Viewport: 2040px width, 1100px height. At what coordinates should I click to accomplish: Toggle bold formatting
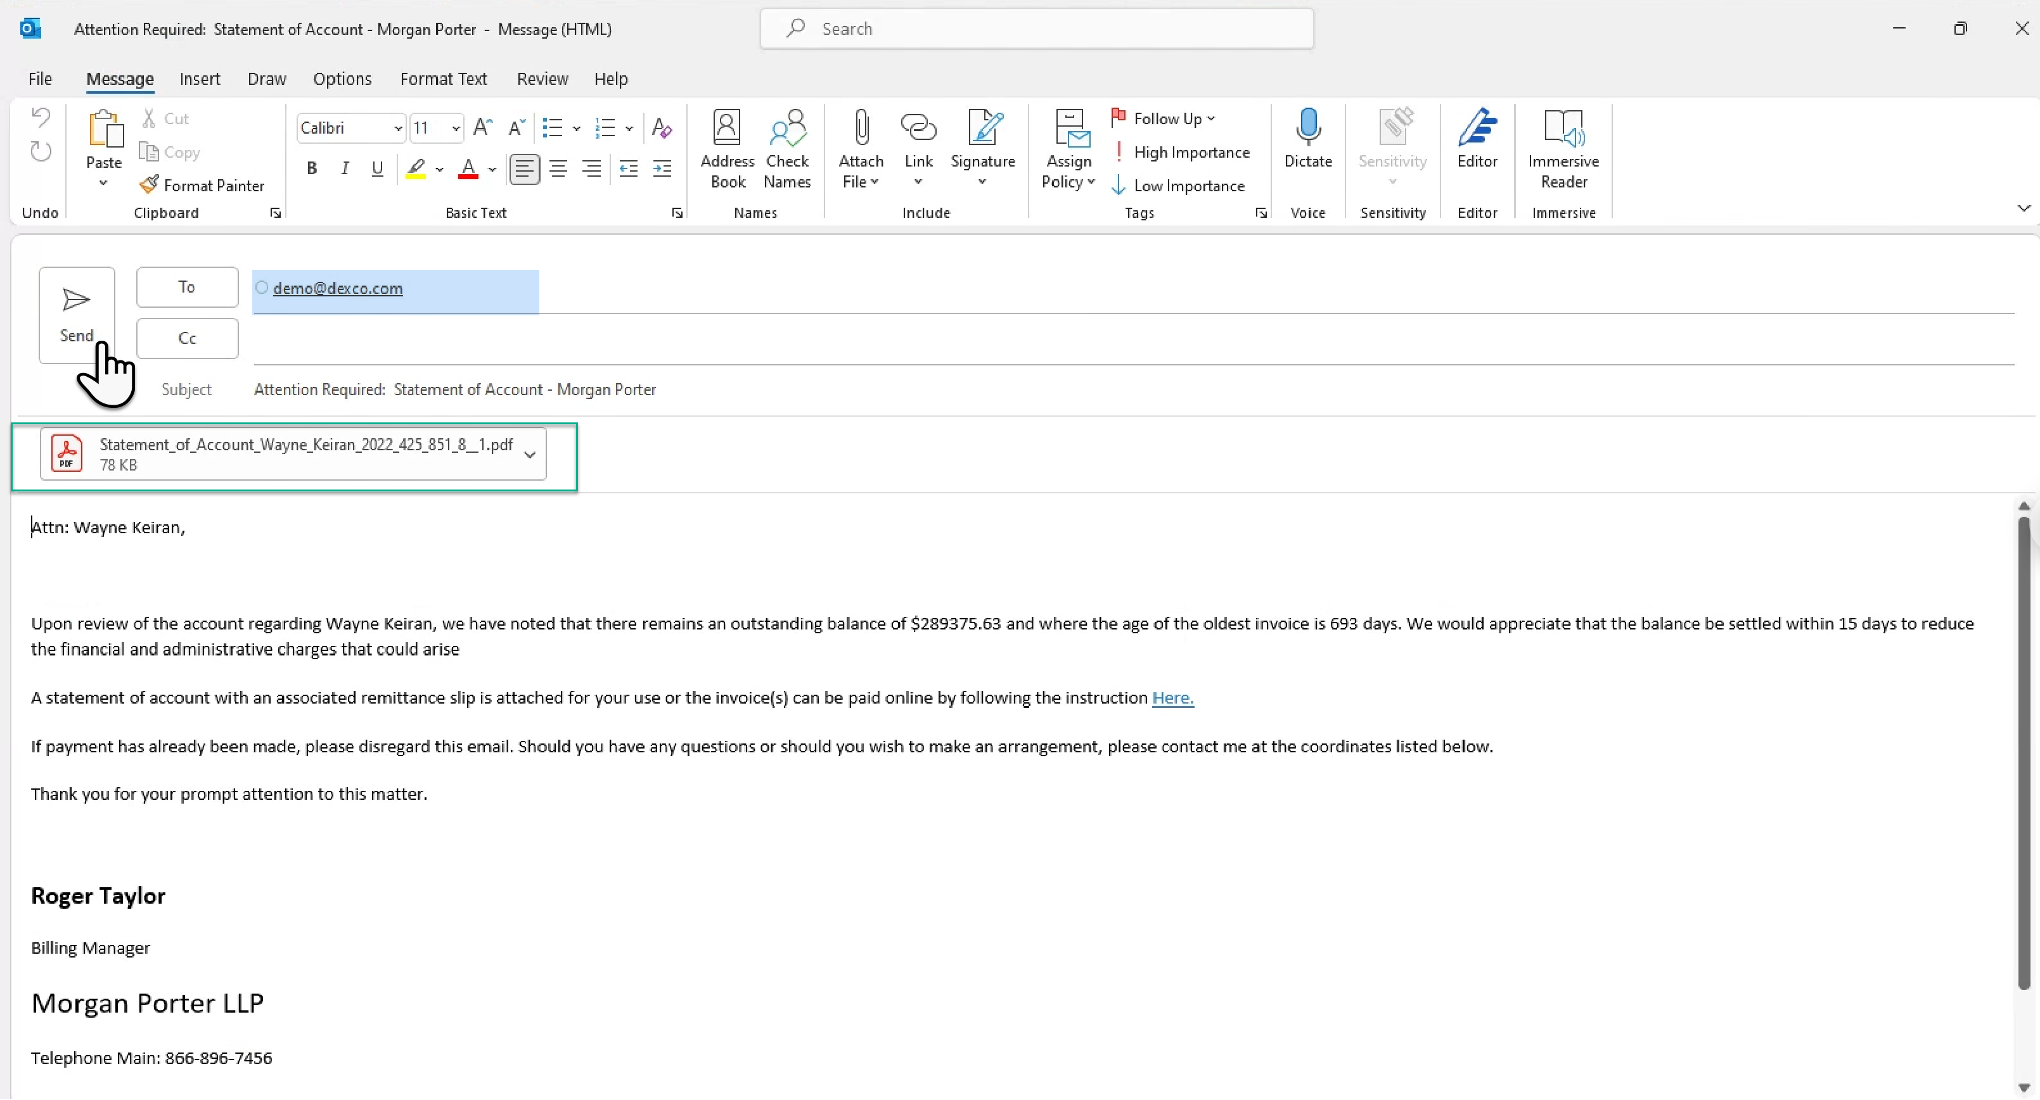(312, 168)
